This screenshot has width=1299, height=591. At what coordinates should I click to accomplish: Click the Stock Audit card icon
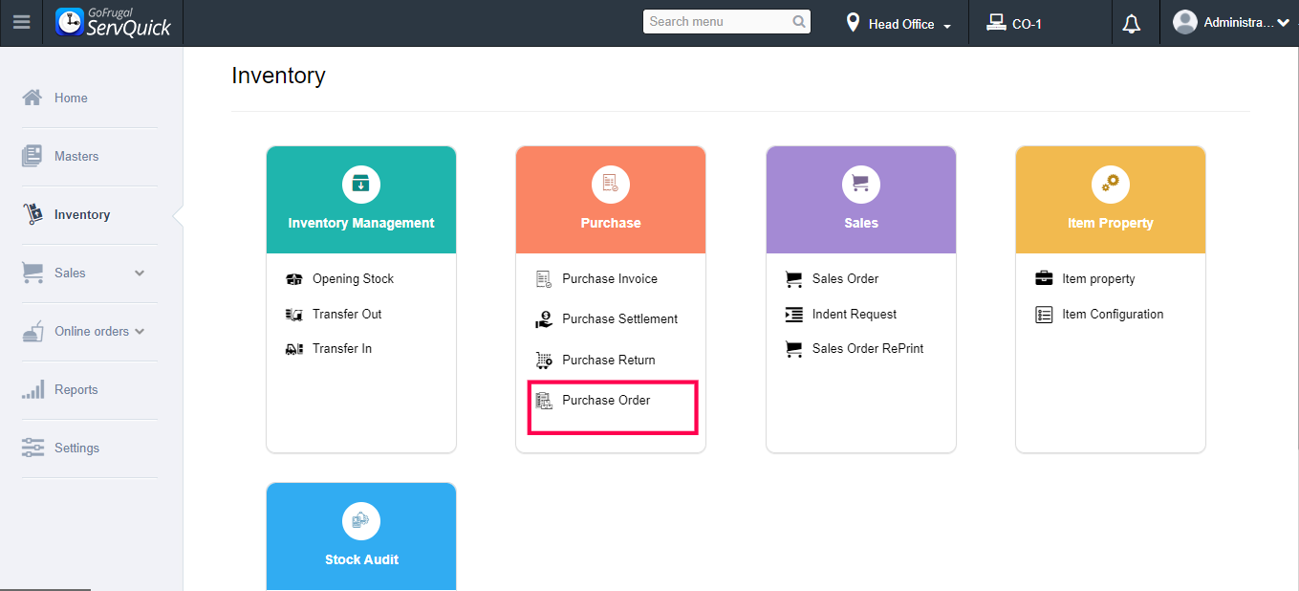(361, 521)
